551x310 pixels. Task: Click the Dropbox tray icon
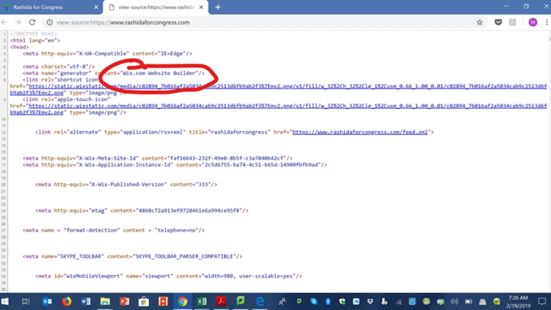click(x=370, y=301)
